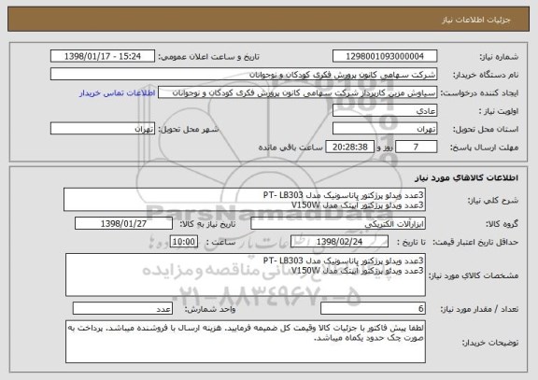The image size is (538, 380).
Task: Click the مهلت ارسال پاسخ label
Action: point(484,148)
